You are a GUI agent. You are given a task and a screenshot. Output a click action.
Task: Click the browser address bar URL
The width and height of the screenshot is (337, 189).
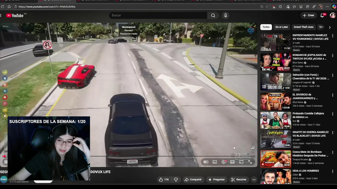click(47, 7)
